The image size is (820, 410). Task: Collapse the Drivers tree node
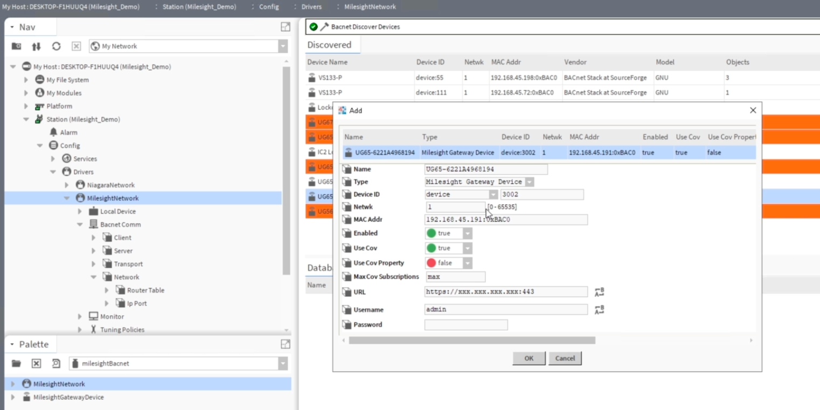(x=53, y=172)
